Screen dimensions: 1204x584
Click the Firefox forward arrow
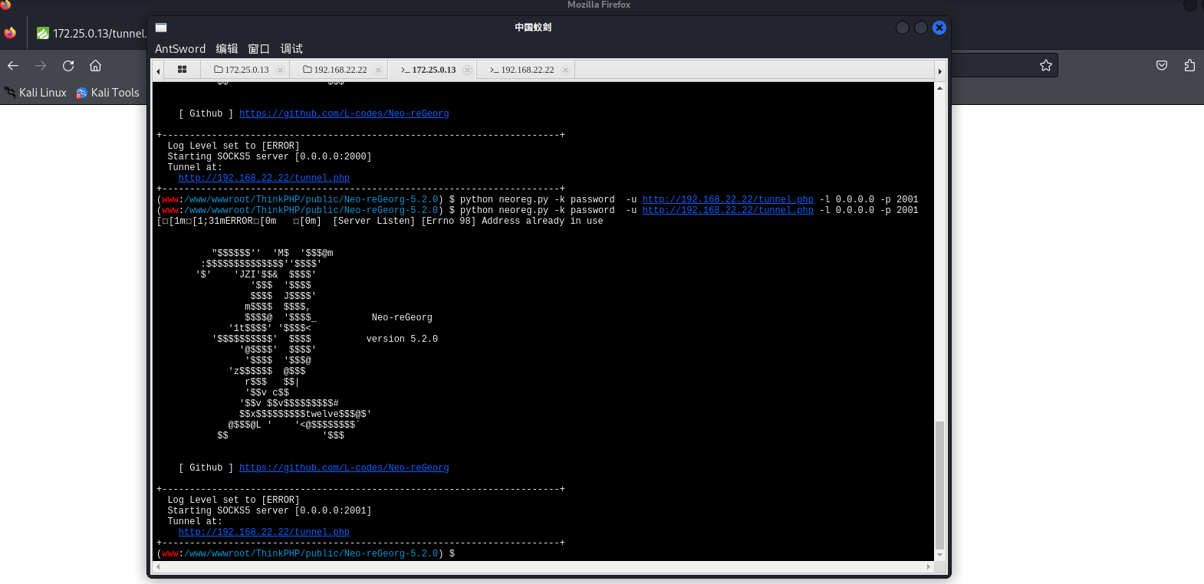[41, 66]
